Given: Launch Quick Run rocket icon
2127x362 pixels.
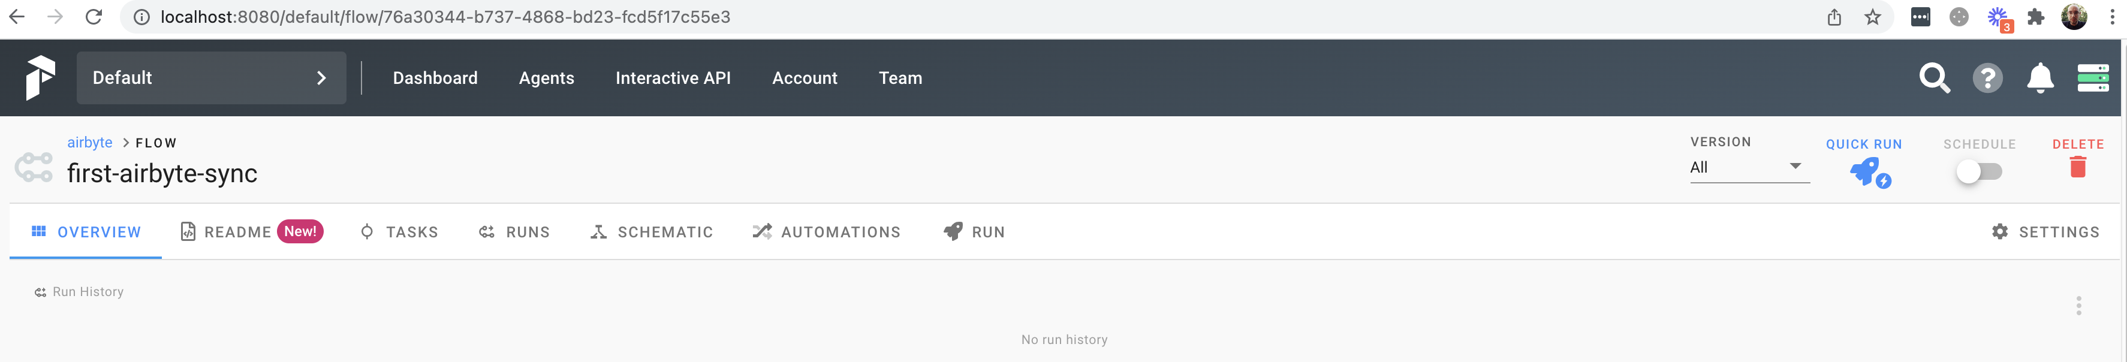Looking at the screenshot, I should [1868, 171].
